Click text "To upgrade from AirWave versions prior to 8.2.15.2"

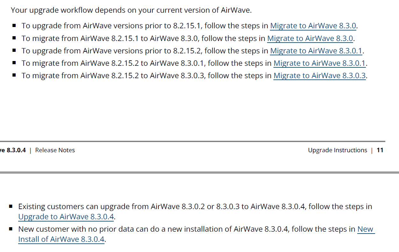pyautogui.click(x=112, y=51)
